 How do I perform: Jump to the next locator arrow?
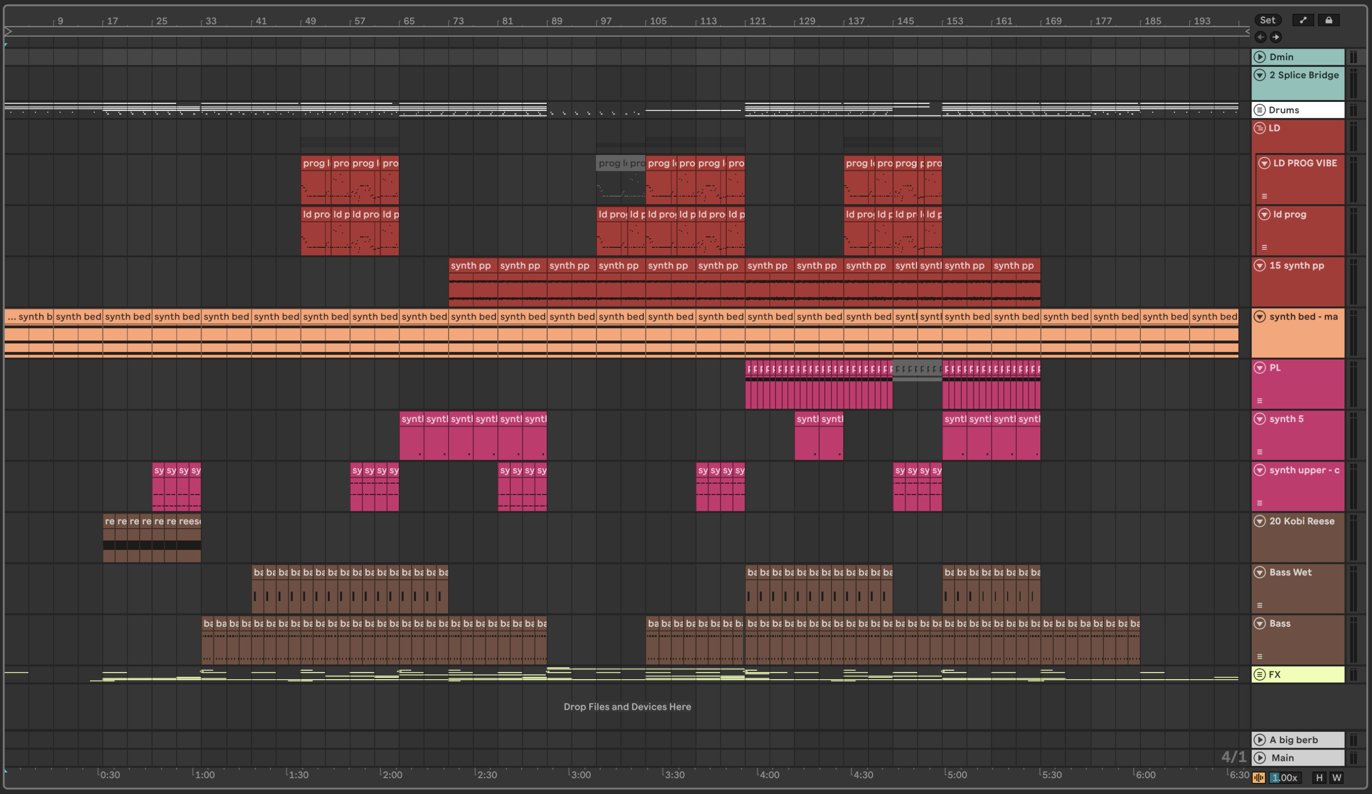[1275, 37]
